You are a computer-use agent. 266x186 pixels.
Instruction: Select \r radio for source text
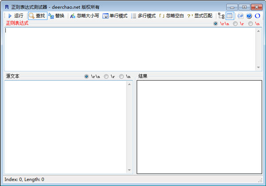click(x=106, y=76)
